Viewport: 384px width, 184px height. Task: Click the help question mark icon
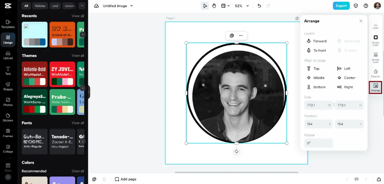(x=366, y=6)
